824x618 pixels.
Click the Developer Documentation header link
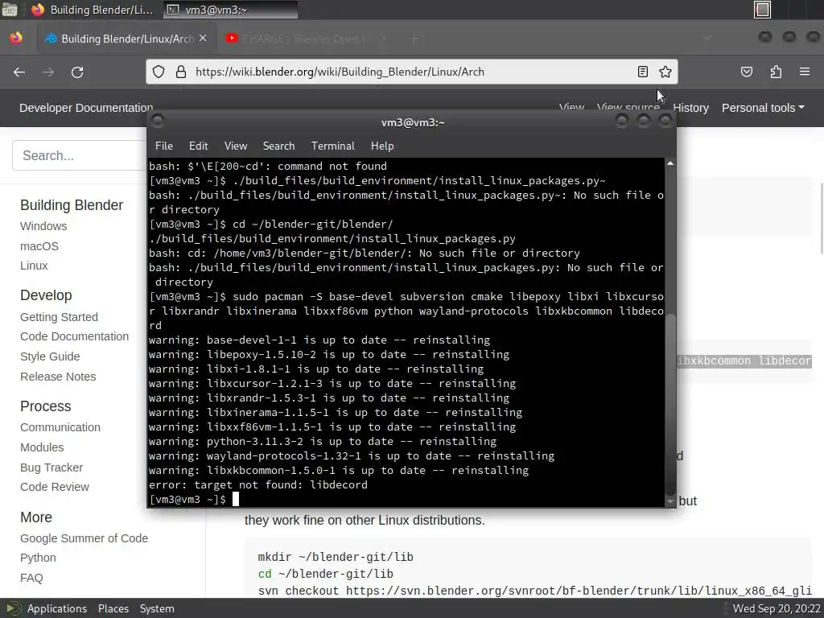click(x=86, y=108)
